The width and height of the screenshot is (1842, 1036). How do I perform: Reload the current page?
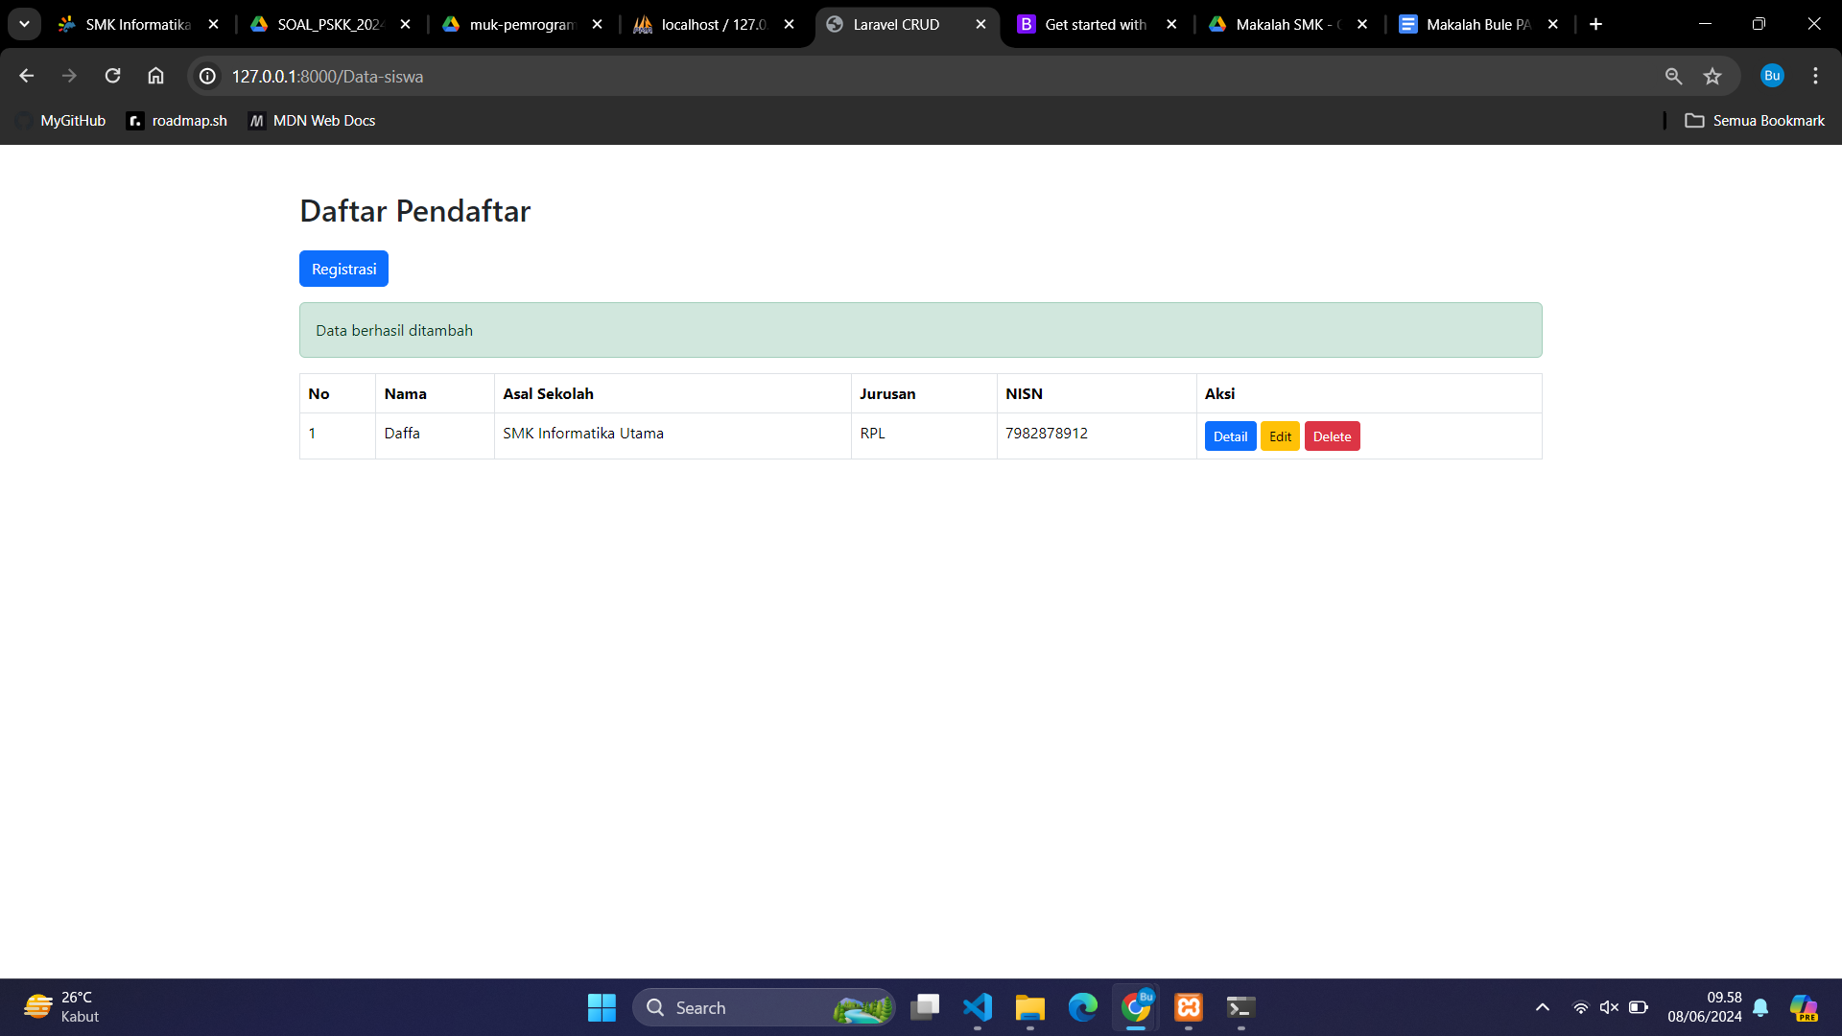112,76
